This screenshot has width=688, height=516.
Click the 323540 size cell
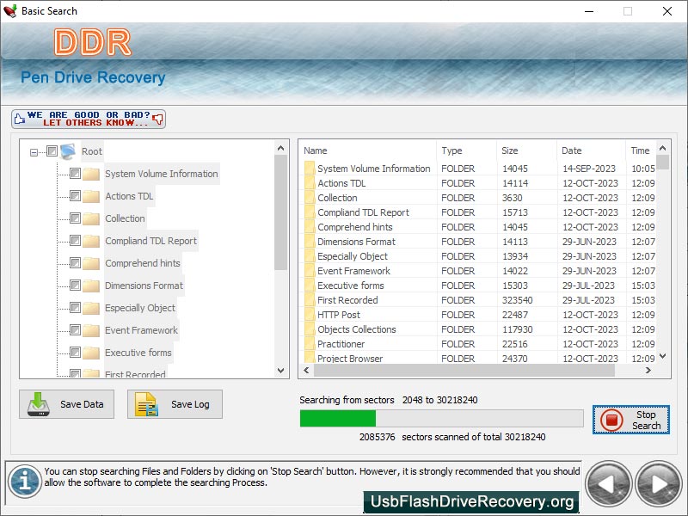click(518, 300)
